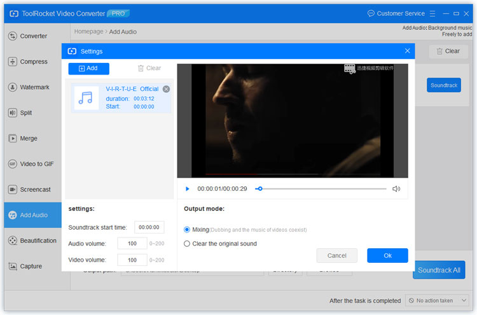Screen dimensions: 477x315
Task: Click the Split icon in sidebar
Action: click(x=13, y=113)
